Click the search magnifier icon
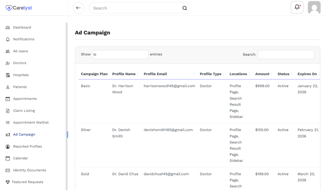The height and width of the screenshot is (190, 326). click(x=185, y=8)
